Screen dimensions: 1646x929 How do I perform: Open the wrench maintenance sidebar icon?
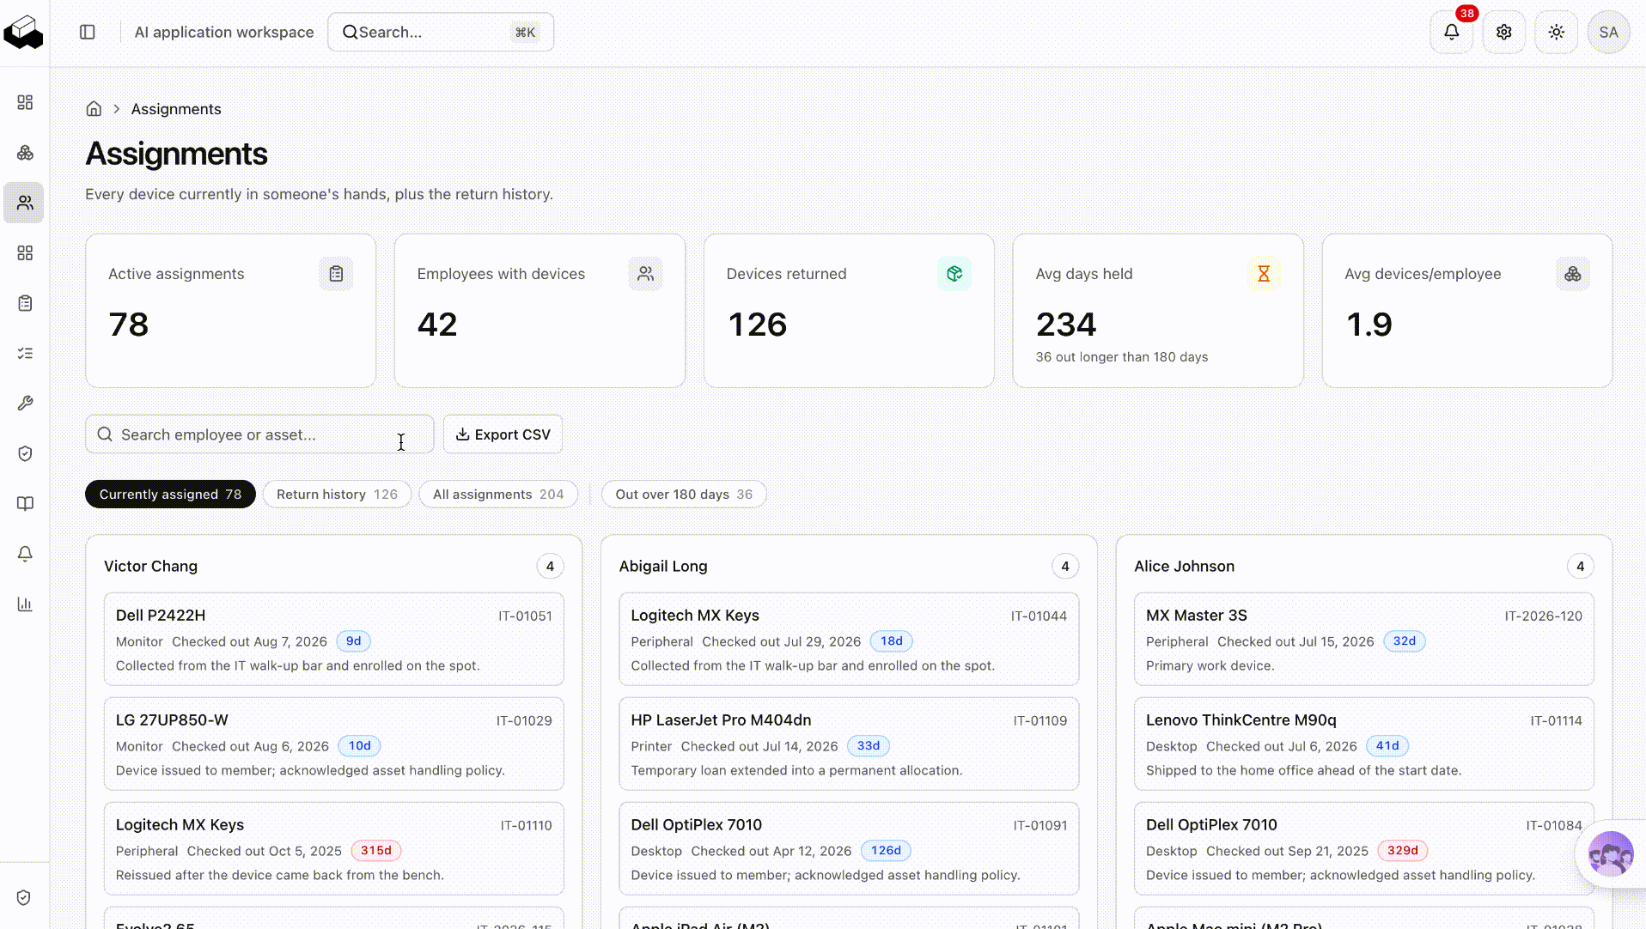(x=25, y=404)
